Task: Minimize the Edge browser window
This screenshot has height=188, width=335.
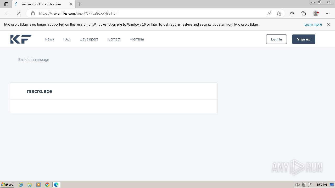Action: tap(313, 2)
